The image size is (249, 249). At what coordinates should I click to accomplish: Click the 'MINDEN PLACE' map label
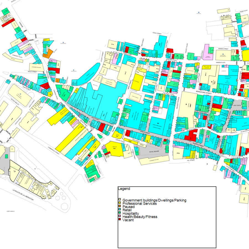coord(221,63)
